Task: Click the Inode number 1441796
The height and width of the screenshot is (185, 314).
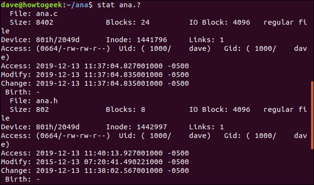Action: pyautogui.click(x=152, y=40)
